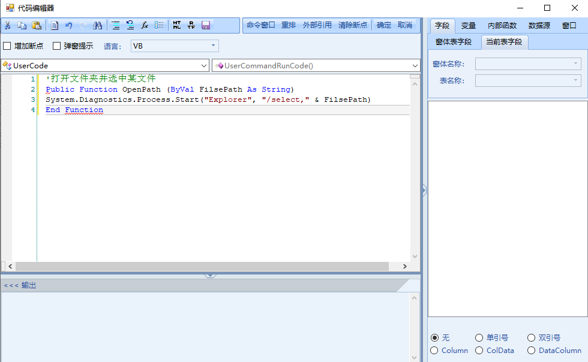Choose the ColData radio button
This screenshot has height=362, width=588.
click(x=479, y=351)
